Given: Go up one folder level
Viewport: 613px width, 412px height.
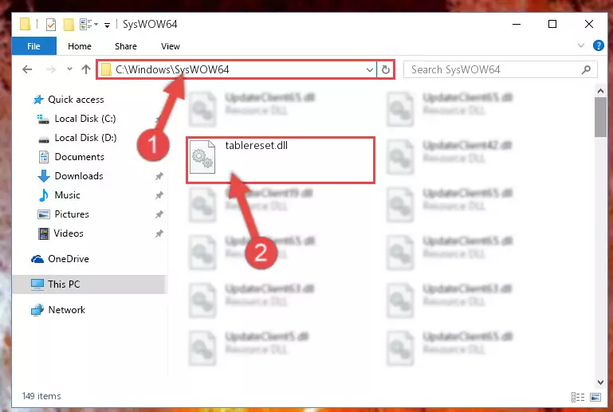Looking at the screenshot, I should click(x=86, y=69).
